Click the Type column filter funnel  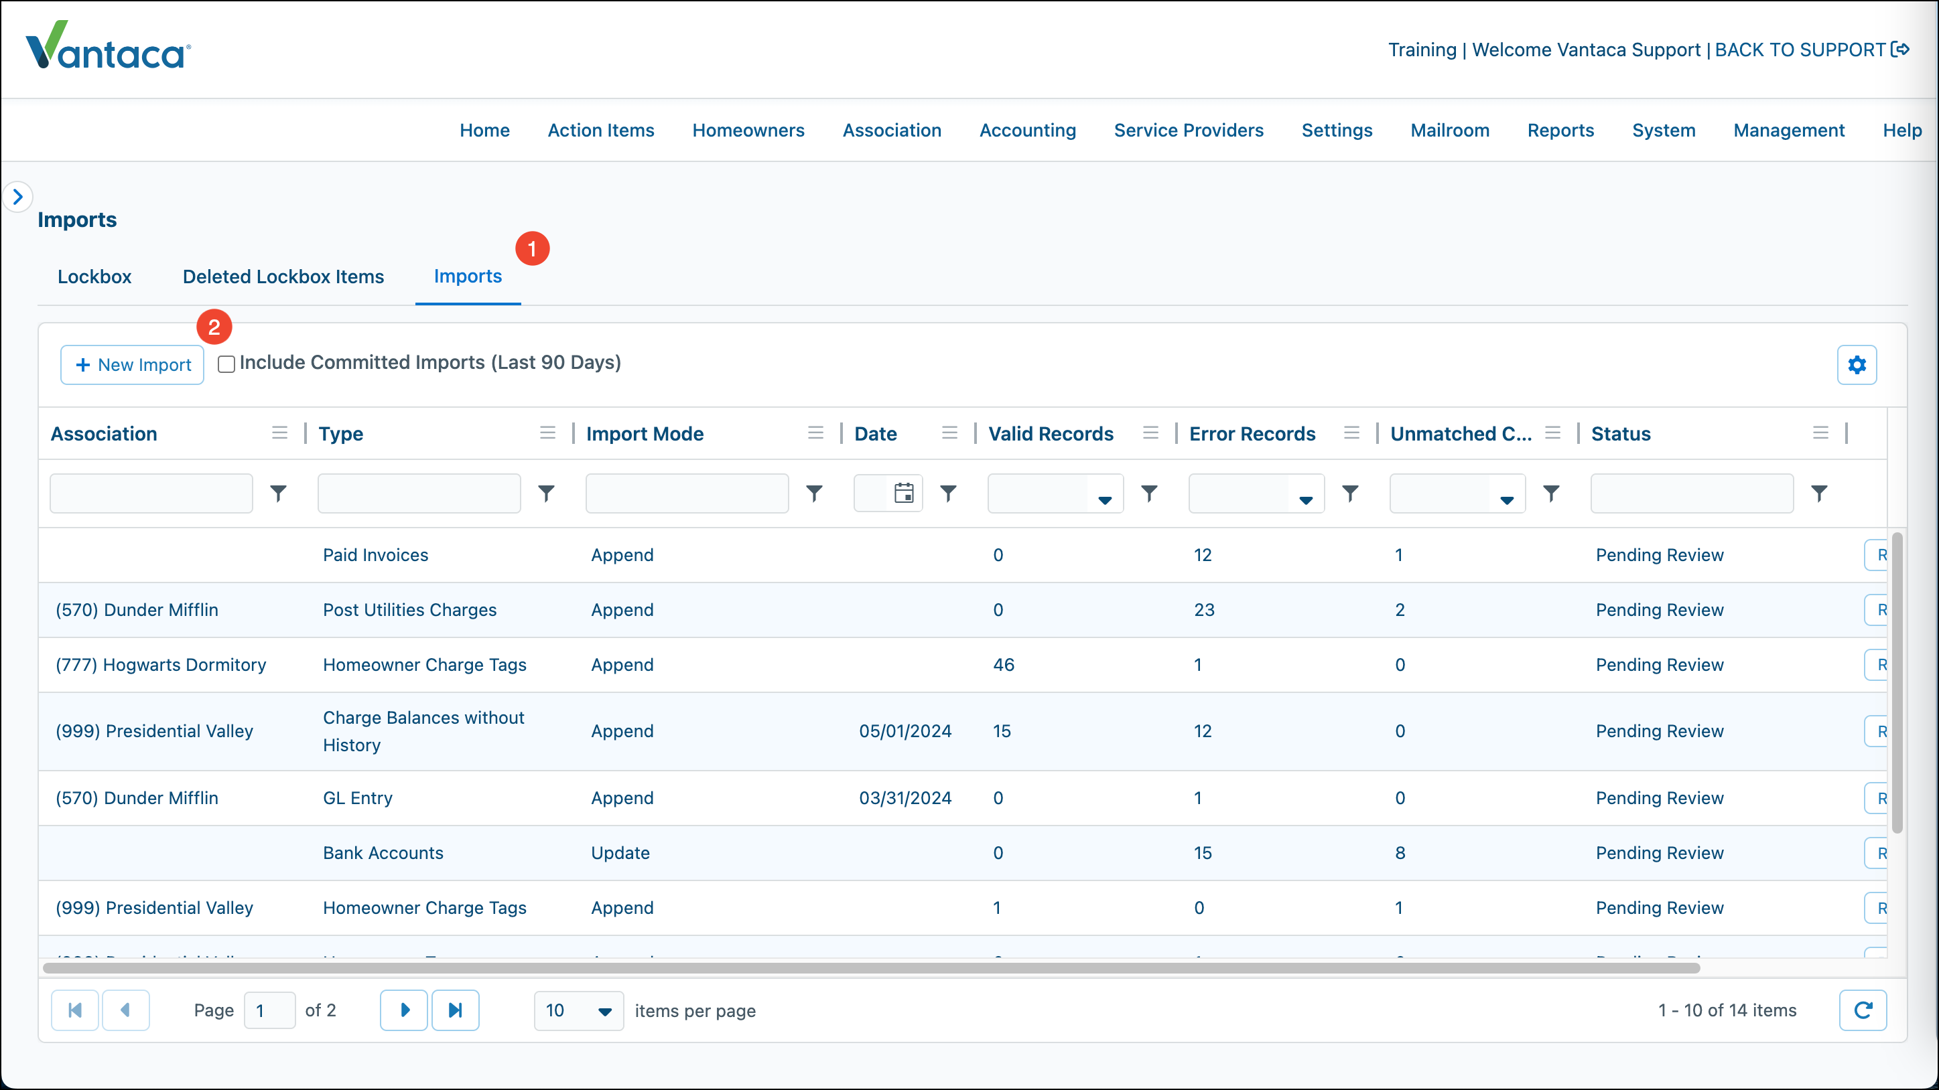[547, 493]
